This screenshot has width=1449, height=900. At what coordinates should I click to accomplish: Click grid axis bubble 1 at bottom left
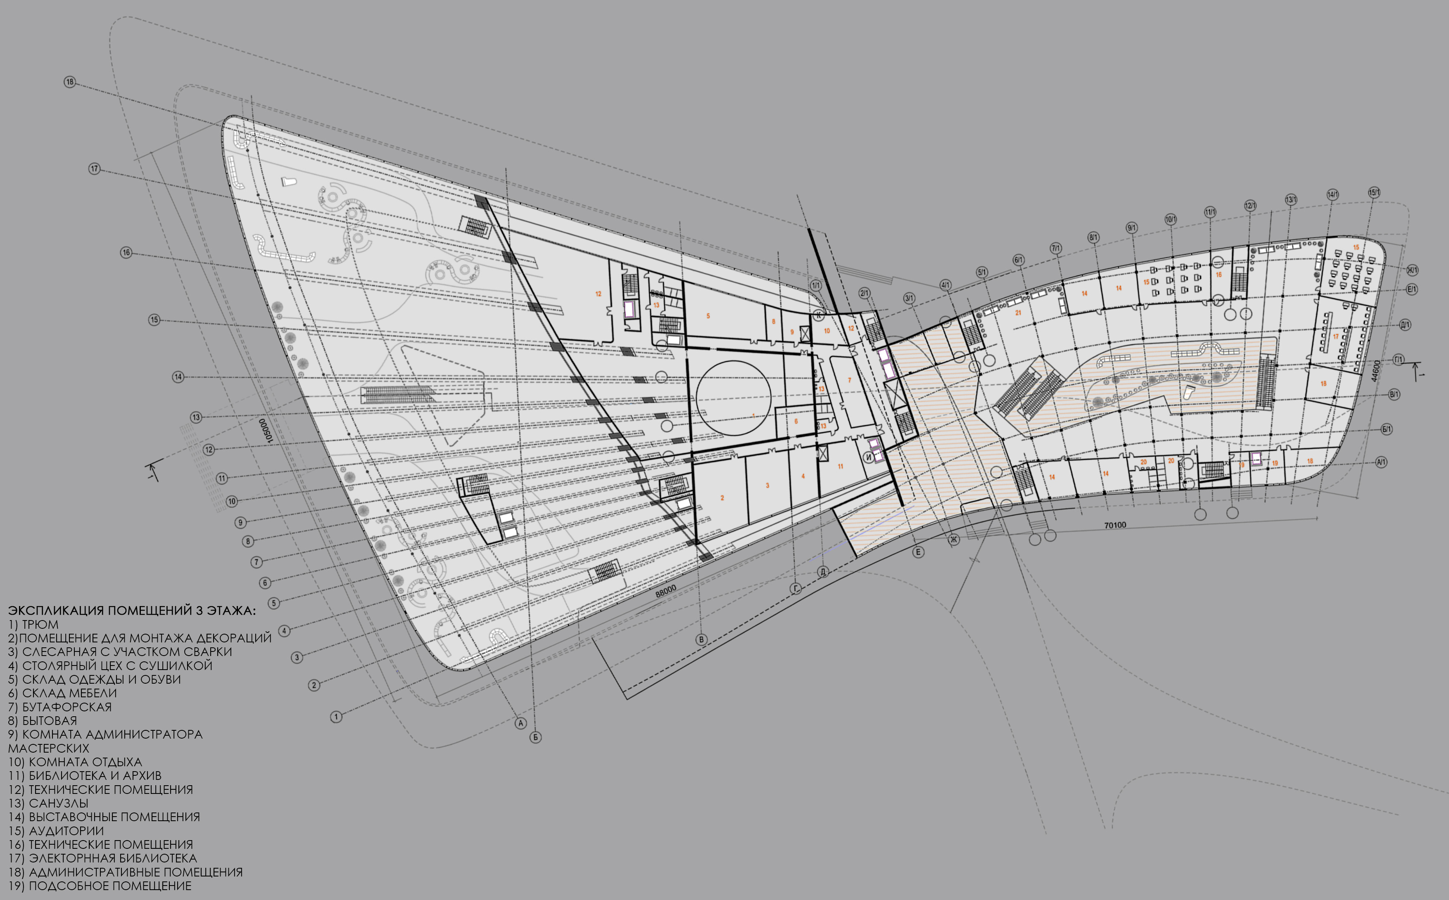(337, 717)
